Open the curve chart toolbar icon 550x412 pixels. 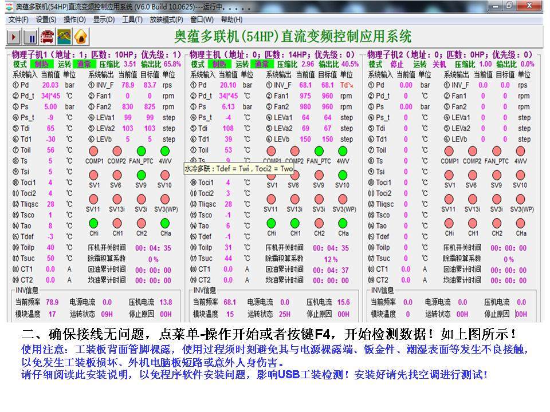click(64, 37)
